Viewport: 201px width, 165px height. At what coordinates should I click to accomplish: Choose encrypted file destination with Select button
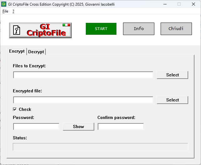click(x=173, y=100)
